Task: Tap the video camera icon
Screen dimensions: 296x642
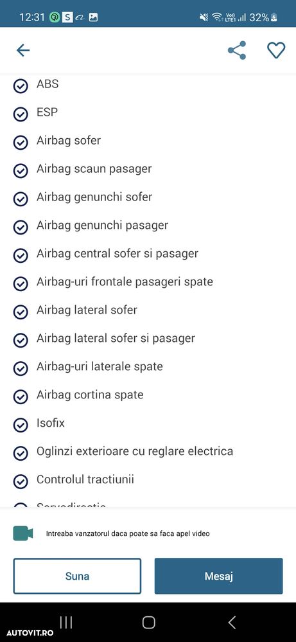Action: pyautogui.click(x=23, y=533)
